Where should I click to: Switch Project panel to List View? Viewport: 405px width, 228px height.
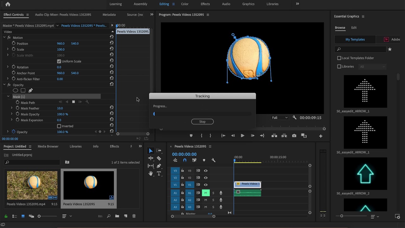(x=15, y=216)
